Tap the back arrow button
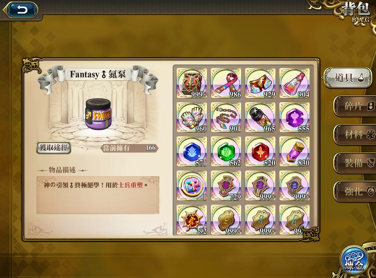 (x=21, y=10)
